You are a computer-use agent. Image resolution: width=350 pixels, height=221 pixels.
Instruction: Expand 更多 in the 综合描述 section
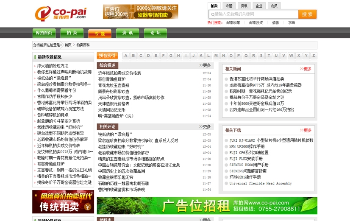(x=205, y=65)
